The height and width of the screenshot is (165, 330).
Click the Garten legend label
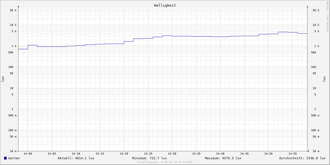pyautogui.click(x=14, y=158)
